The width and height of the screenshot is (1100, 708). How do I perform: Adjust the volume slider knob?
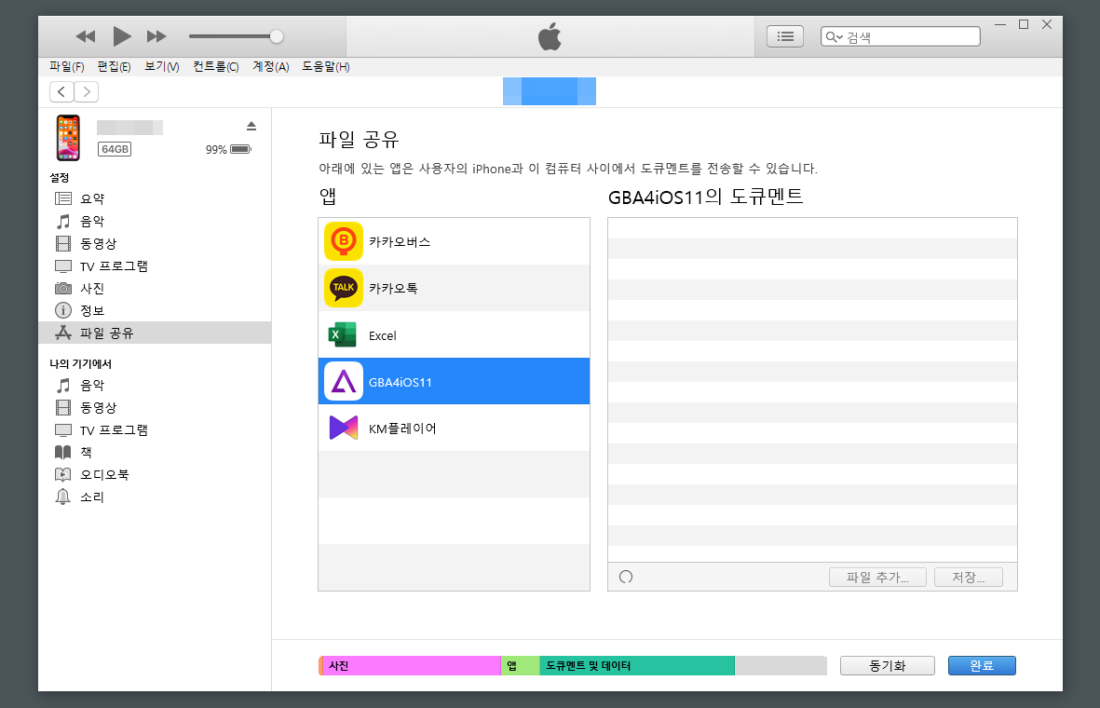coord(277,36)
